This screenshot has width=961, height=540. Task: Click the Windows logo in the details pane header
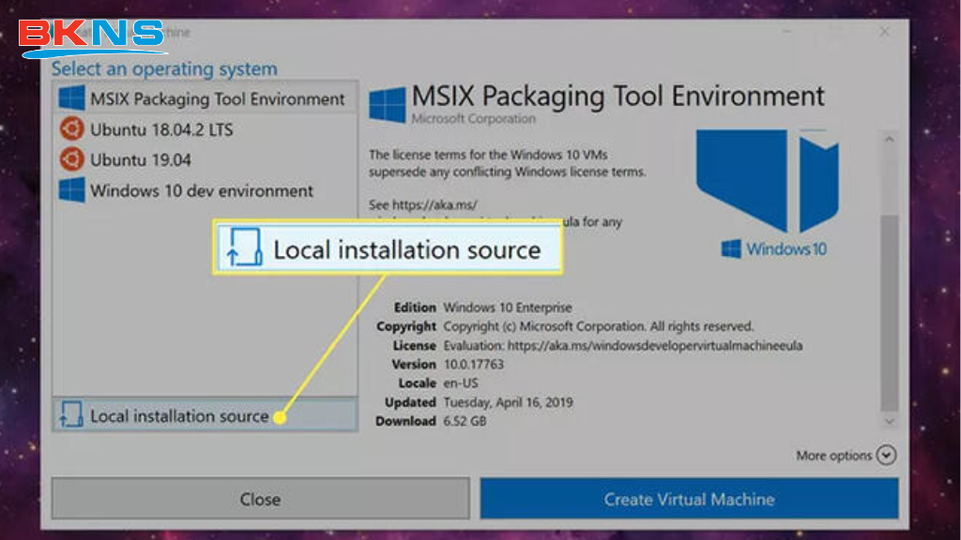(x=388, y=103)
